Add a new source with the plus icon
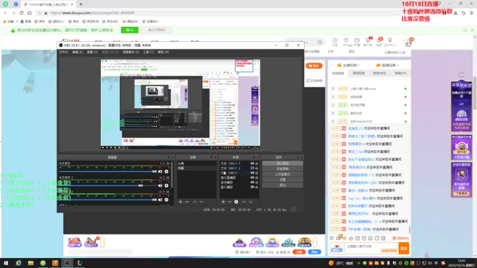 click(223, 202)
